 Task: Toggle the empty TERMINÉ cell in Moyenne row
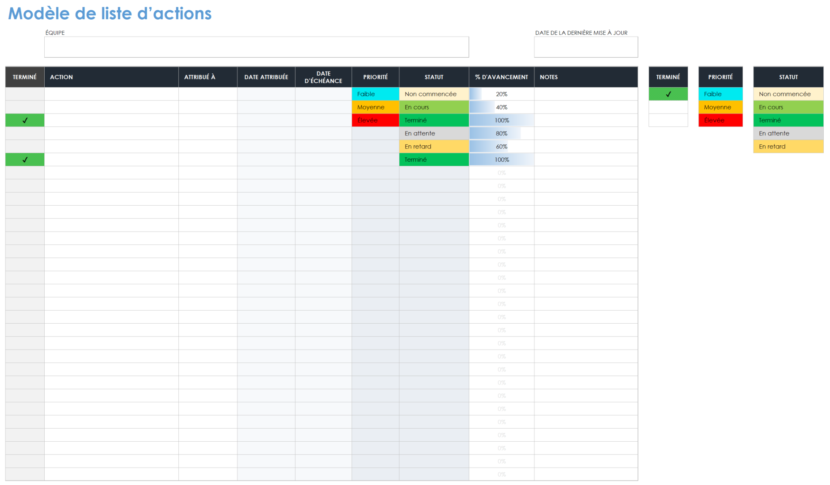click(x=25, y=107)
